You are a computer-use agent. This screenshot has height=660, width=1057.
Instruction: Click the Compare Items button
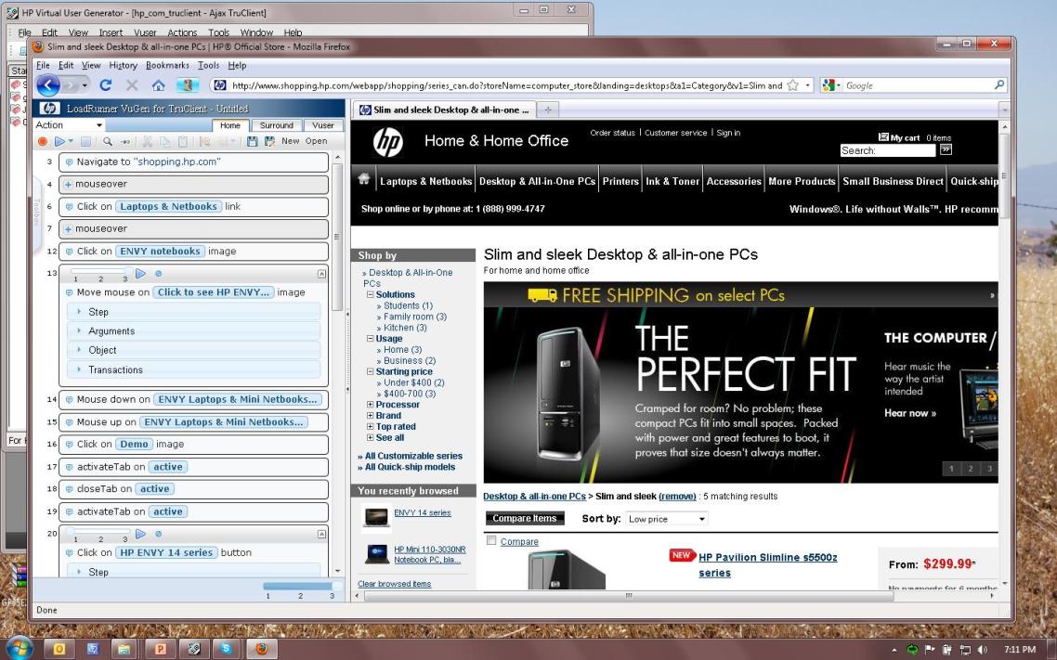click(x=525, y=519)
